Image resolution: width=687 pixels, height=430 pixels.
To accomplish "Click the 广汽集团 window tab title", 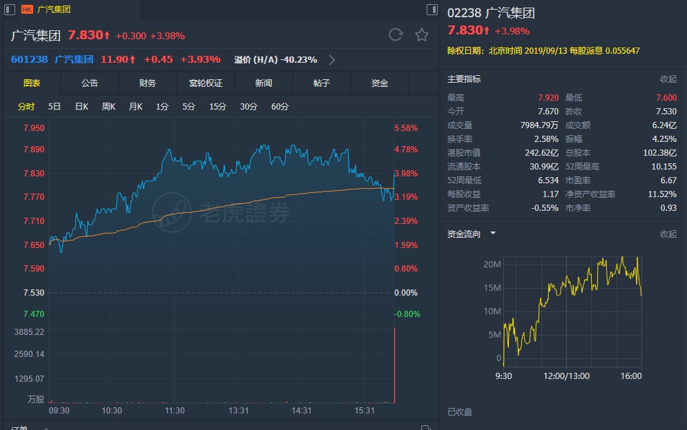I will (x=53, y=9).
